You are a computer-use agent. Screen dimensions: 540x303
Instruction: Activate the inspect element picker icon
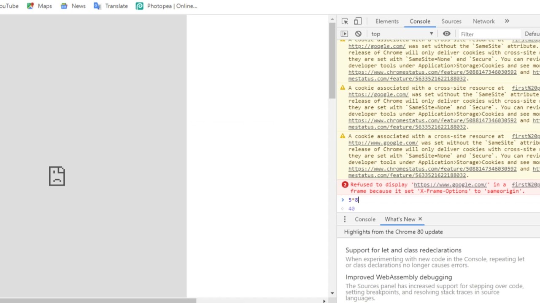[345, 21]
